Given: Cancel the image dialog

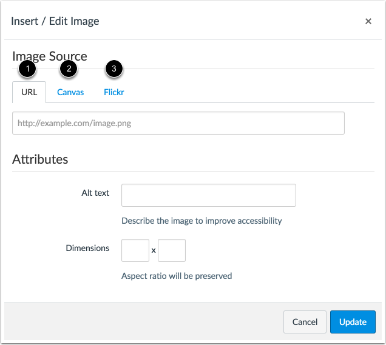Looking at the screenshot, I should pos(305,322).
